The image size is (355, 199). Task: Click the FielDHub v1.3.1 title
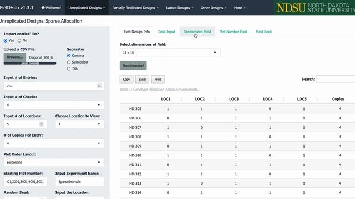tap(17, 8)
